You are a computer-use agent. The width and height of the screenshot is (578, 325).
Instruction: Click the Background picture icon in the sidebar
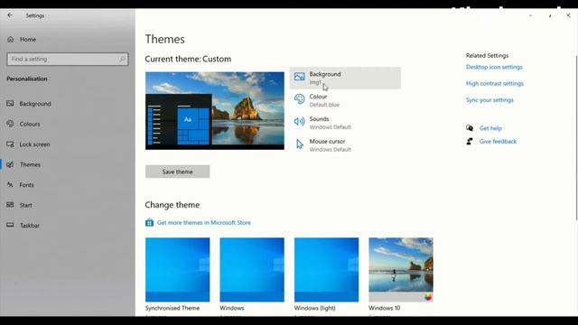pos(10,104)
